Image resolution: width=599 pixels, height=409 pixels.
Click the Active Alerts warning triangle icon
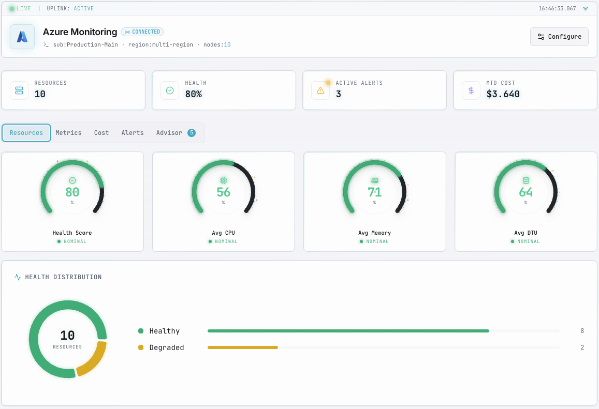coord(320,90)
